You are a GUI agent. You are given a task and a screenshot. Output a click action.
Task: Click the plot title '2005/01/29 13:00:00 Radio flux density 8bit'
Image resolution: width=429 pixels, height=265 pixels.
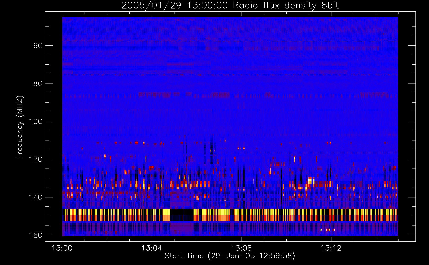click(230, 6)
